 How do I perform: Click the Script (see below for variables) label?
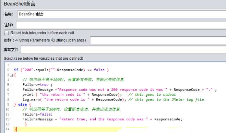coord(44,58)
